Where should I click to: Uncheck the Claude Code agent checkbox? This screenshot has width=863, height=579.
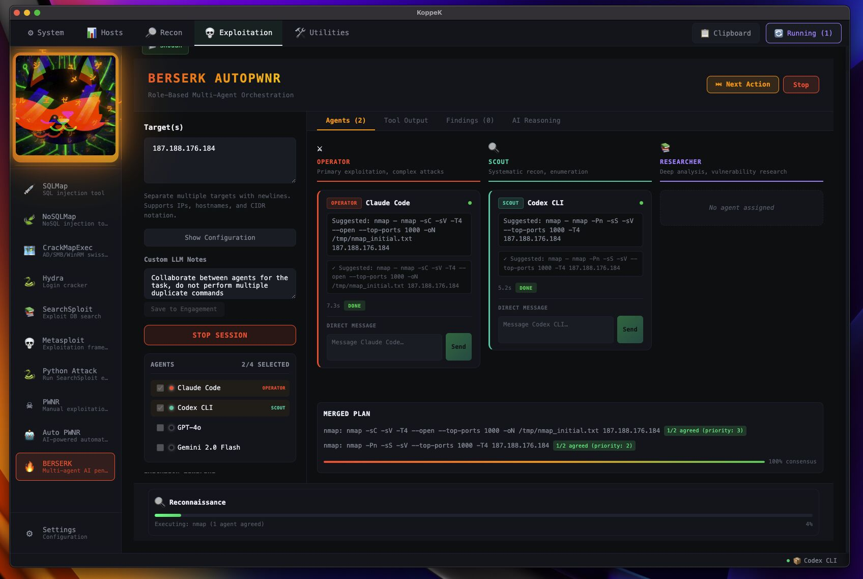tap(160, 388)
